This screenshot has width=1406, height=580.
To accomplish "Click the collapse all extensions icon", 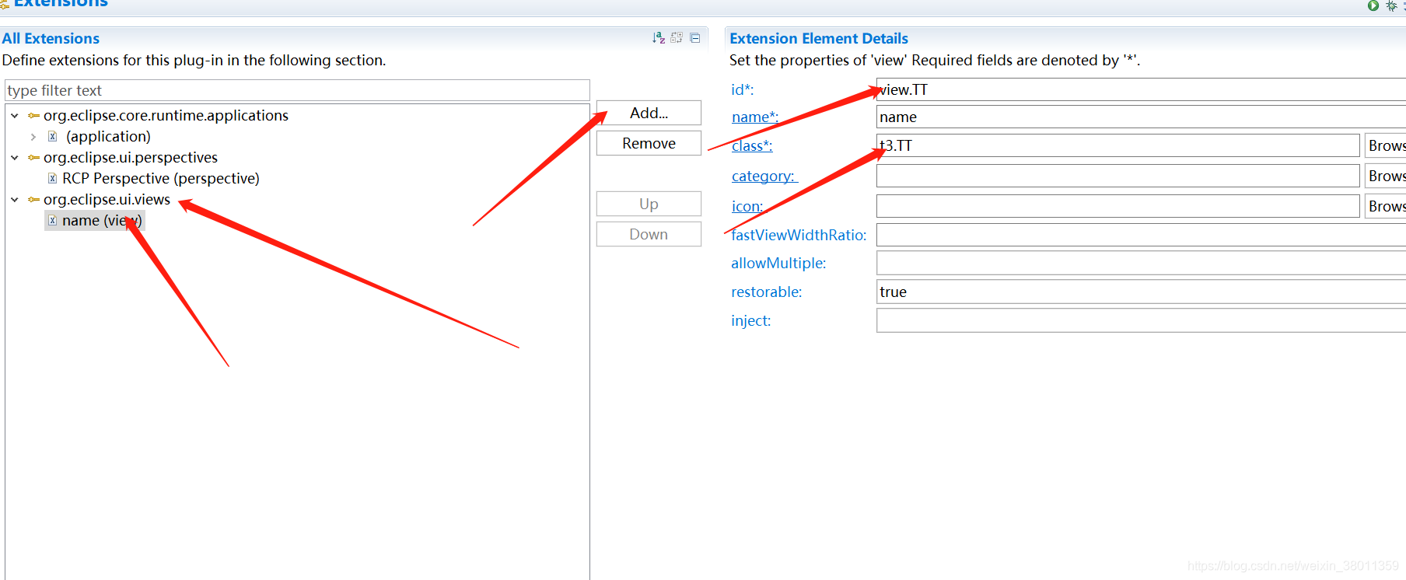I will pyautogui.click(x=695, y=37).
